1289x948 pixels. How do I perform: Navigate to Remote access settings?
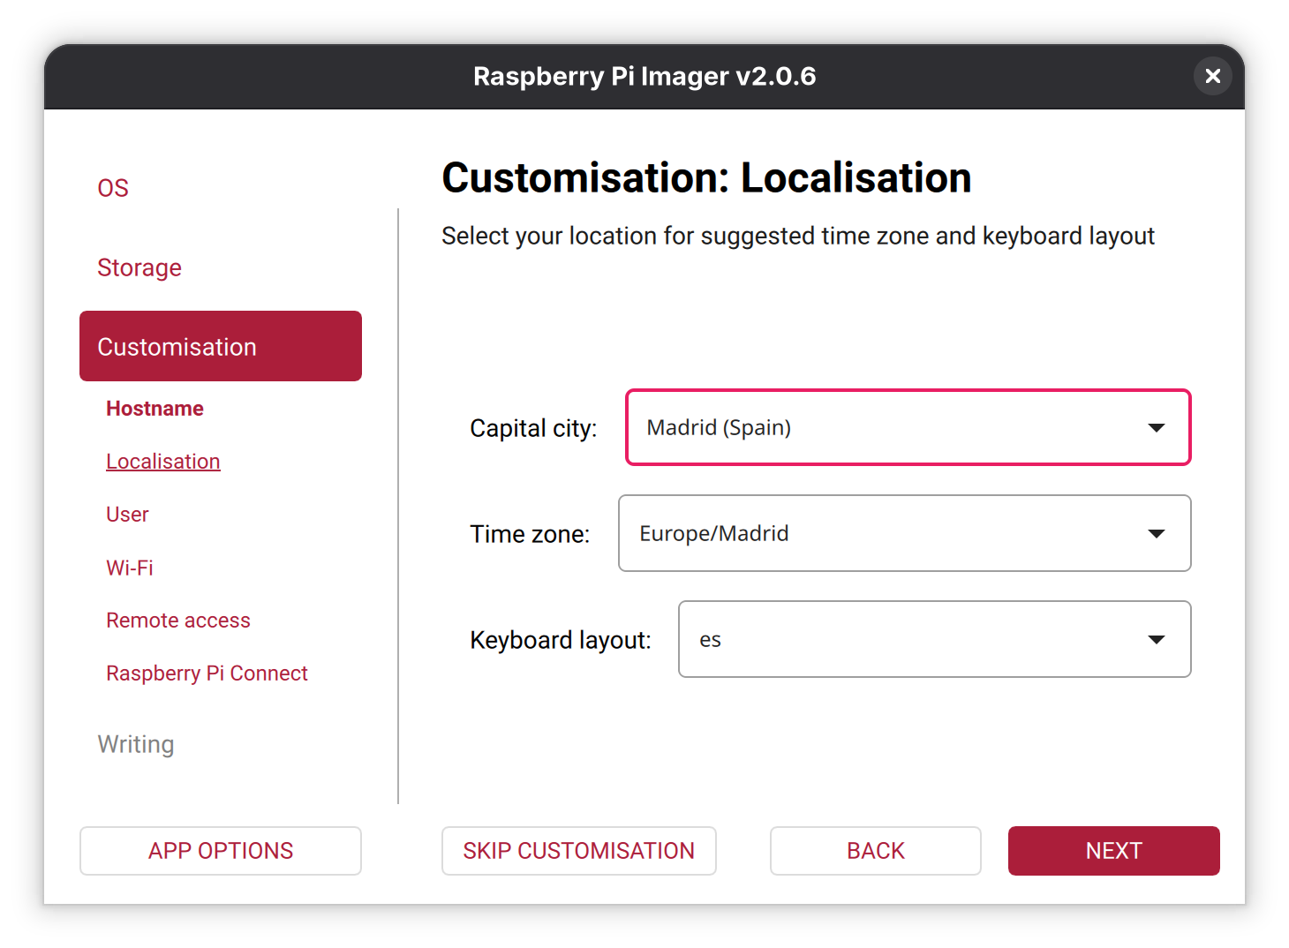coord(178,621)
